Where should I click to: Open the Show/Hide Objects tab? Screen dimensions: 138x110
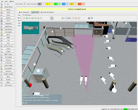coord(47,12)
